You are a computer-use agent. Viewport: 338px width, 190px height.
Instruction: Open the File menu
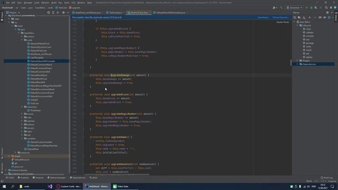coord(8,3)
